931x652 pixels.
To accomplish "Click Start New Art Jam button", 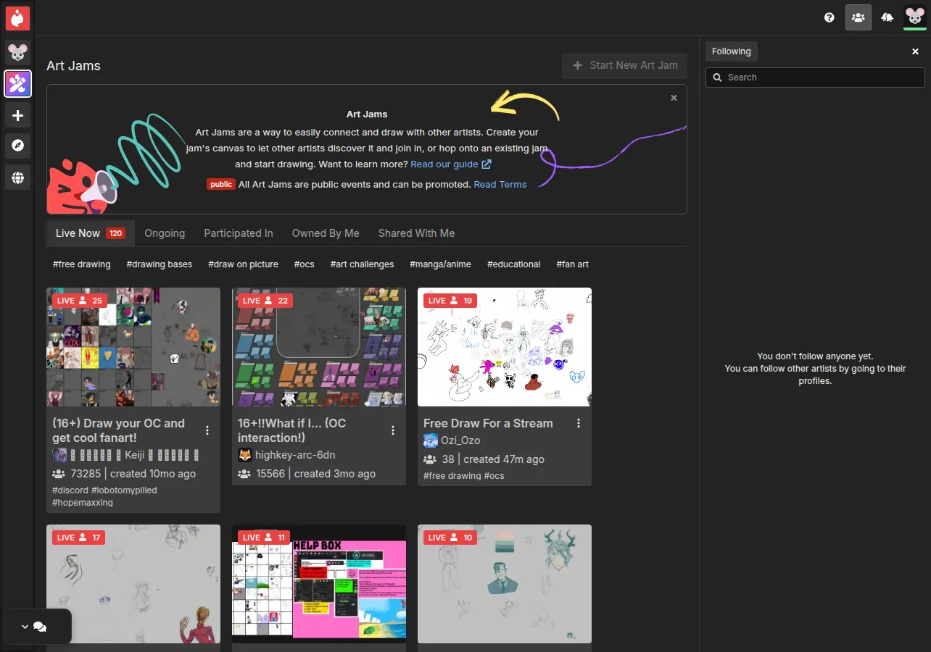I will [624, 65].
